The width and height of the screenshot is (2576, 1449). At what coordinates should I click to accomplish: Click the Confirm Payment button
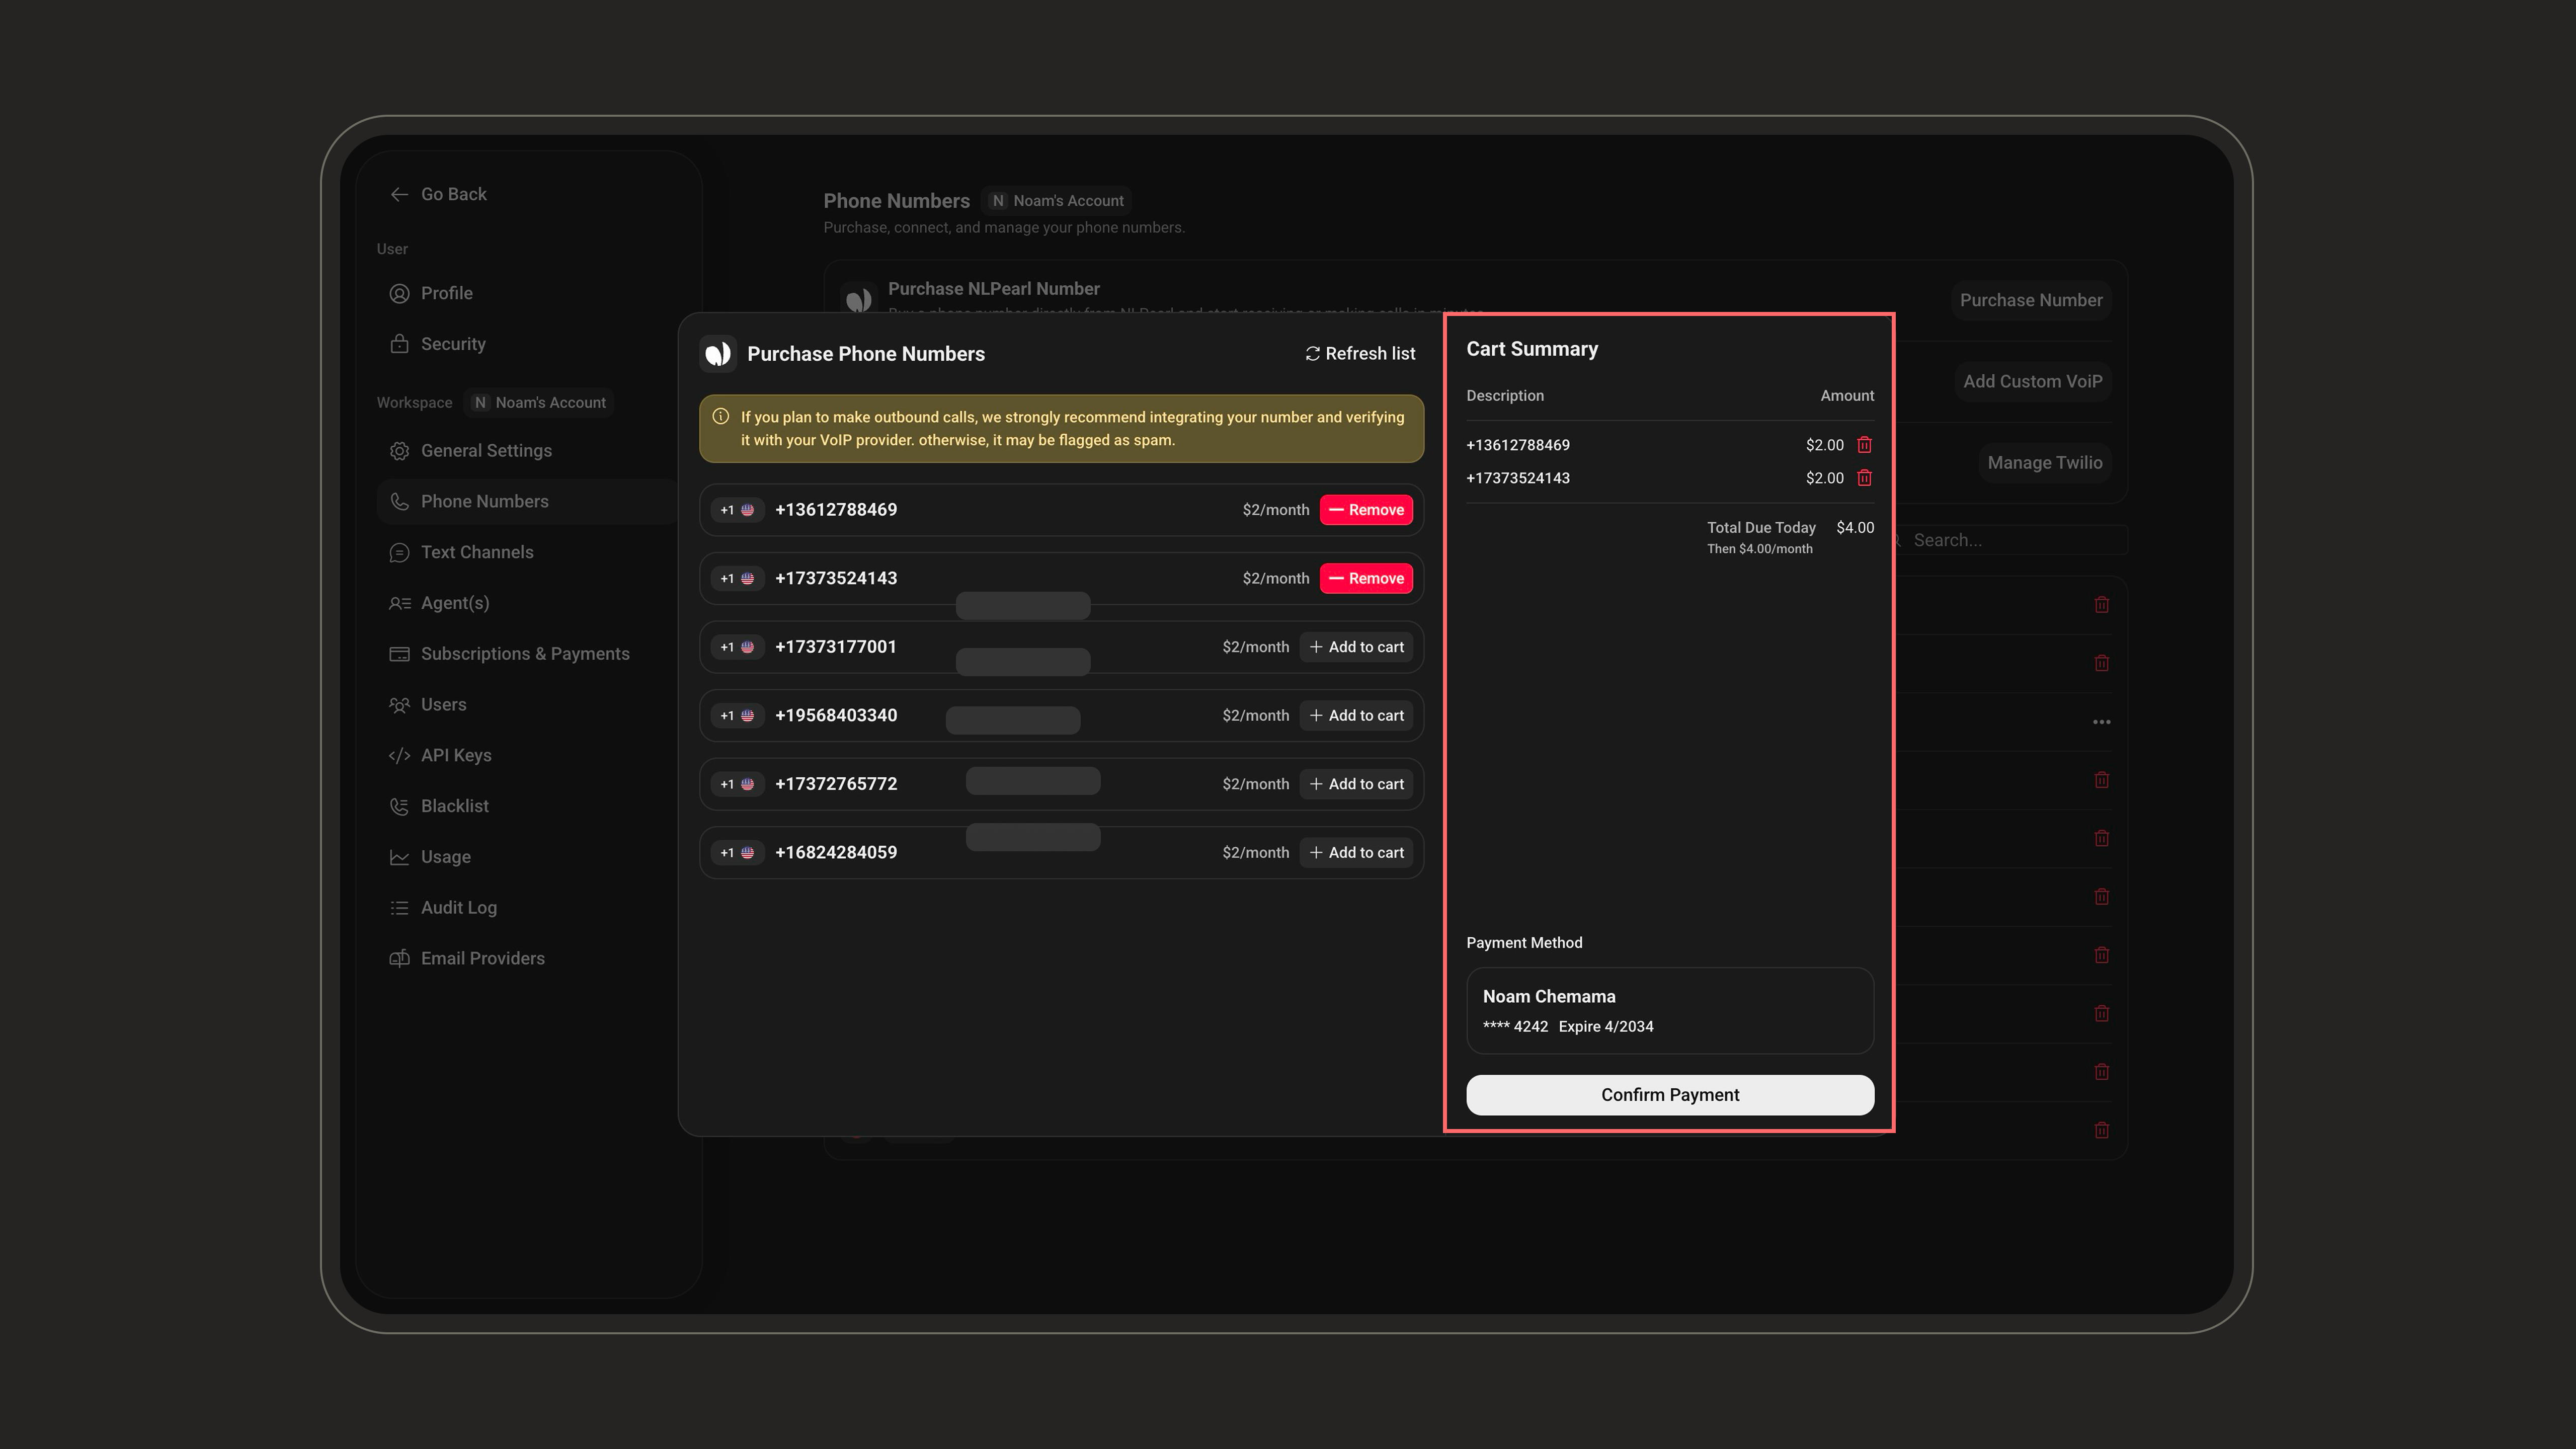click(1670, 1095)
